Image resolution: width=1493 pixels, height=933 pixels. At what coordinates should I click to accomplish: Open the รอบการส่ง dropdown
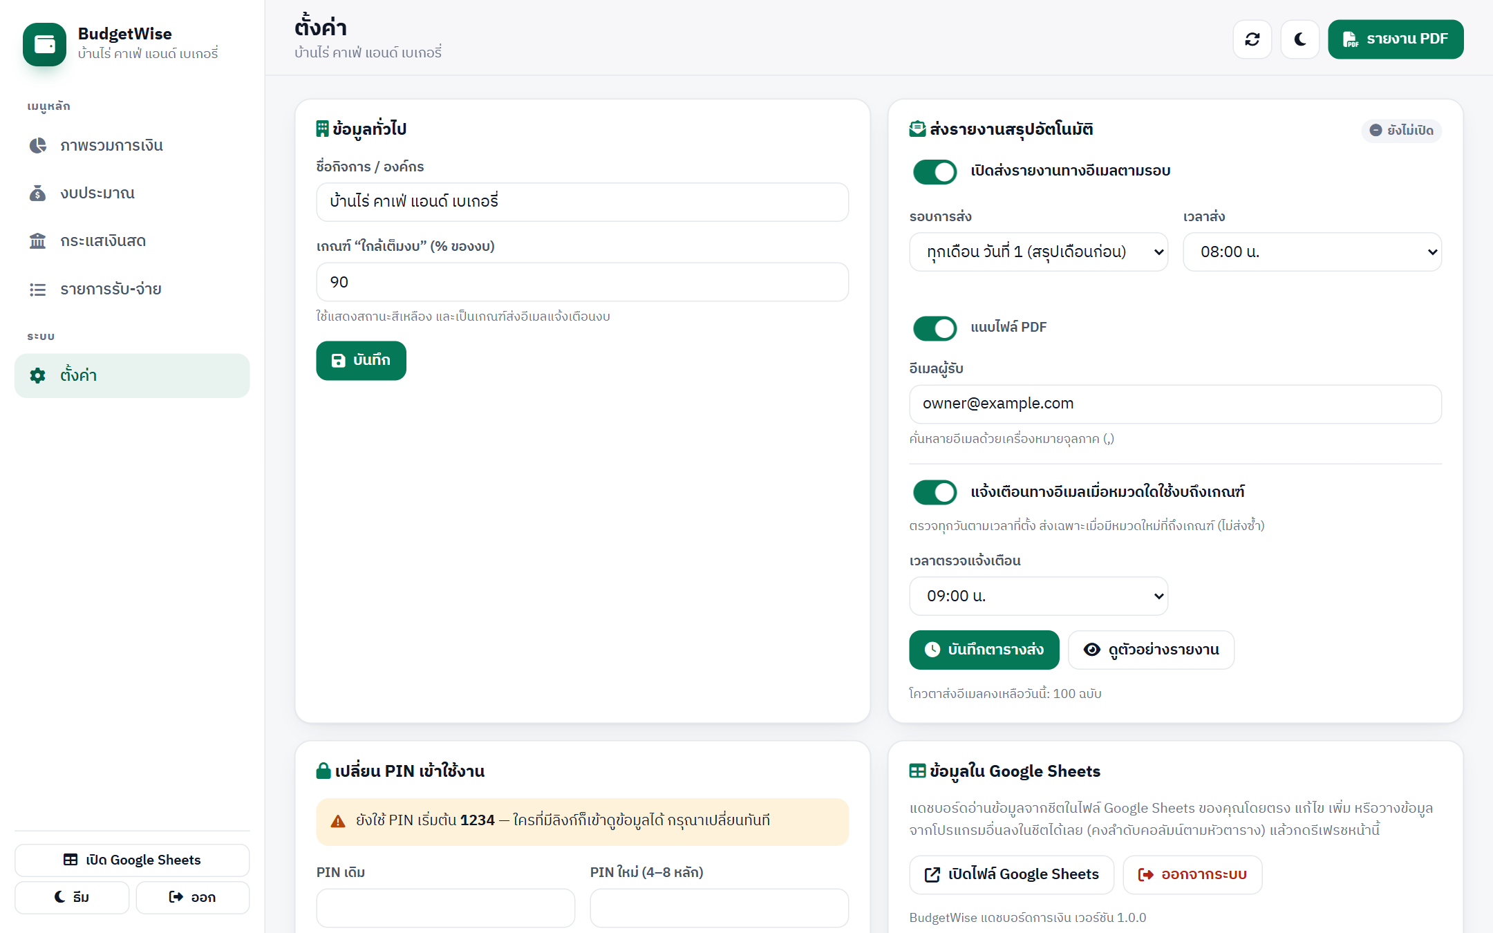[1038, 252]
